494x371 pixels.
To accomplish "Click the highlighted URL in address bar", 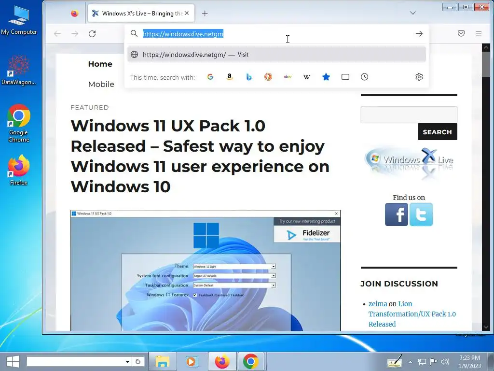I will pos(183,34).
